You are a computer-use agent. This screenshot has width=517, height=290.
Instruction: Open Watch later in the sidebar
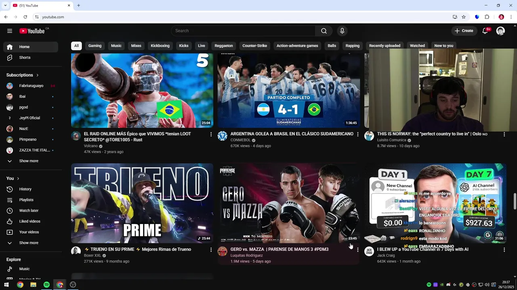pos(31,211)
